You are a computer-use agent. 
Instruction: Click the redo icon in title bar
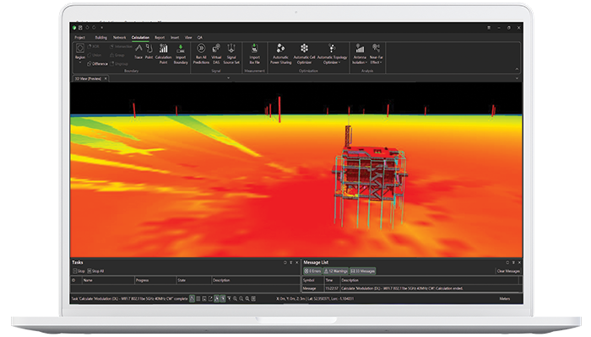94,28
